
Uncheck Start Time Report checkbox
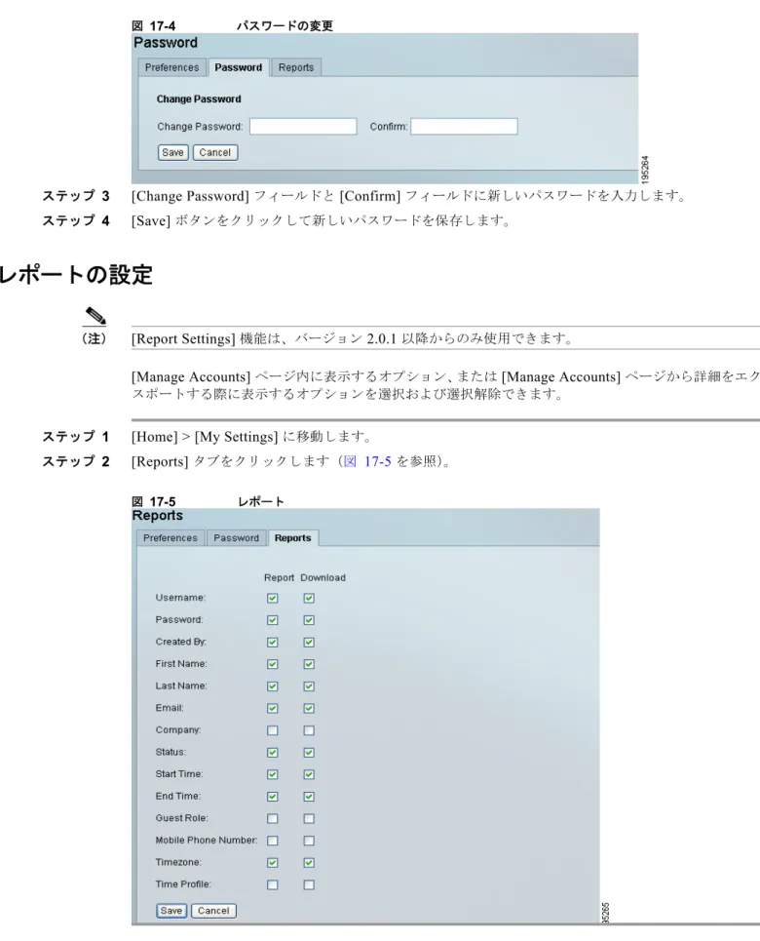pos(272,774)
